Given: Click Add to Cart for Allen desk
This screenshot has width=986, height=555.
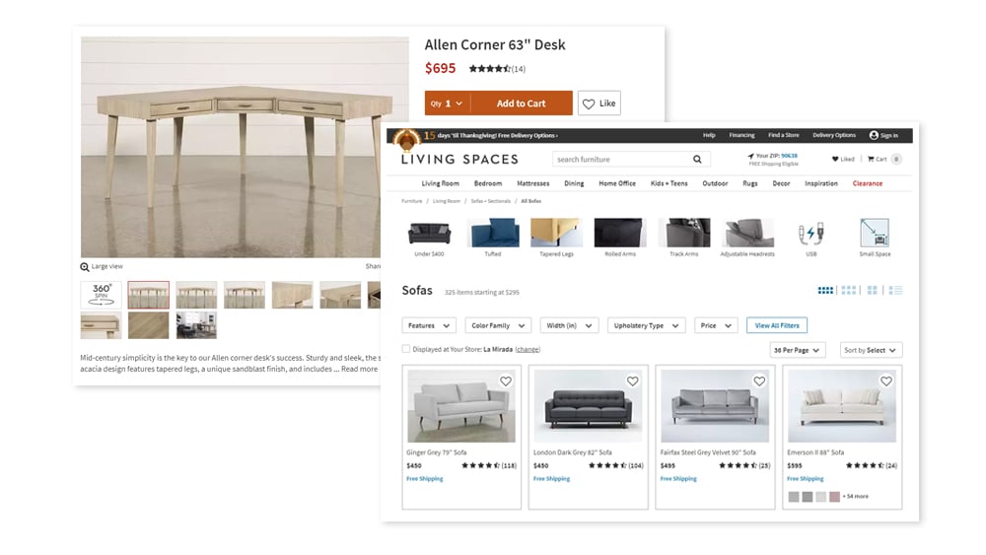Looking at the screenshot, I should (x=522, y=104).
